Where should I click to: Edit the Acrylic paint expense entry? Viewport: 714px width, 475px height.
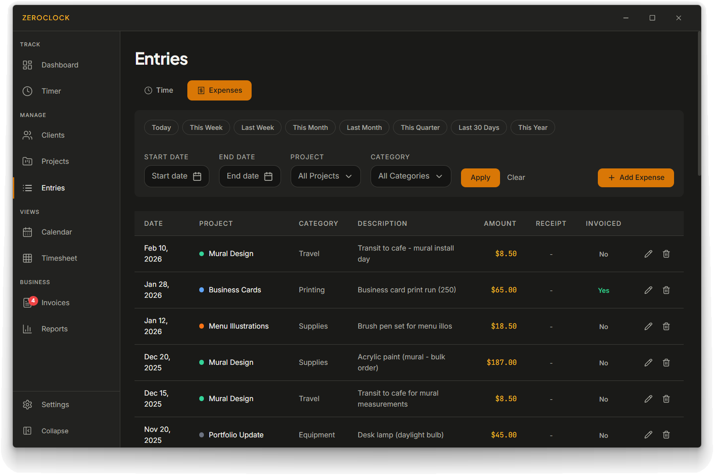click(x=648, y=363)
